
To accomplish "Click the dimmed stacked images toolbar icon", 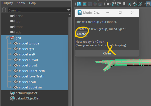I will click(x=100, y=4).
